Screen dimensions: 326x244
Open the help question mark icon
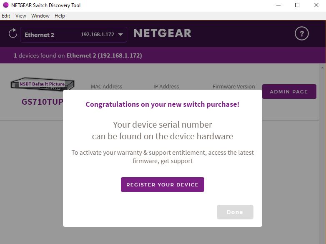pos(301,34)
